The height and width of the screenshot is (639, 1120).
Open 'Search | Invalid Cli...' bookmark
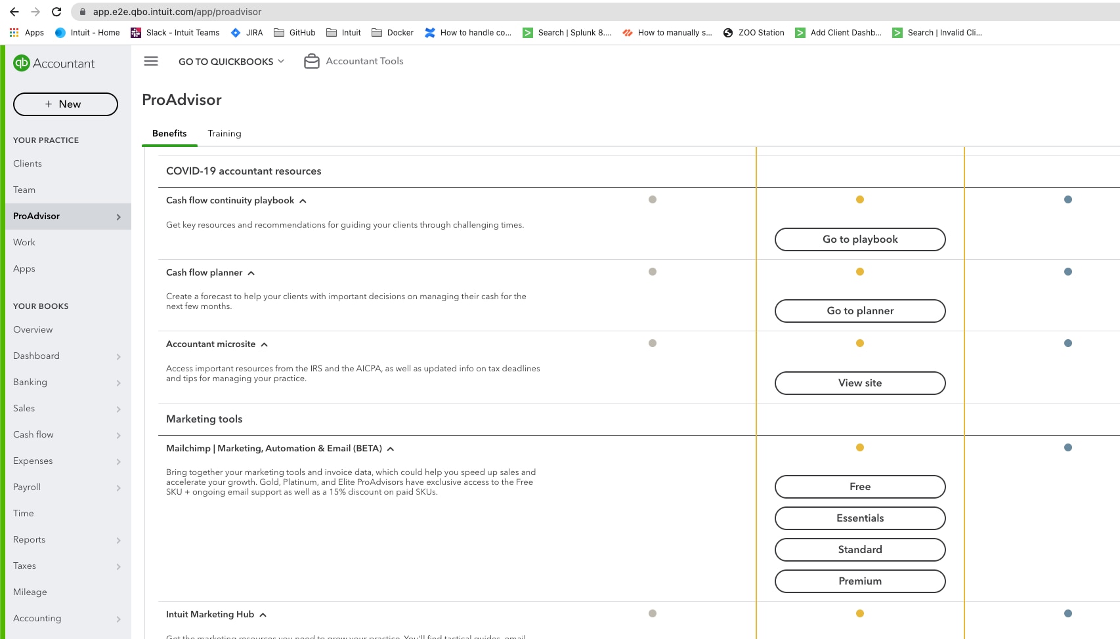click(x=937, y=32)
